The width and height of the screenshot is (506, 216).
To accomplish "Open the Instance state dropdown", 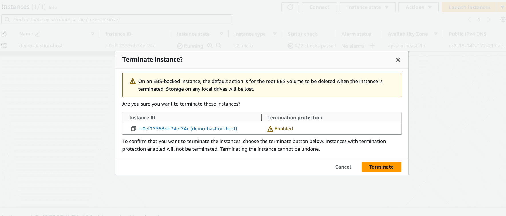I will 368,7.
